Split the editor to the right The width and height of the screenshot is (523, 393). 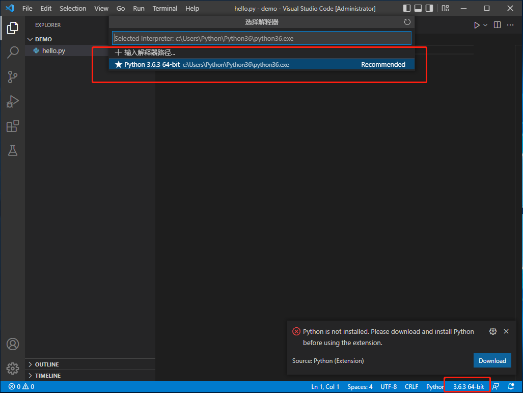point(497,25)
